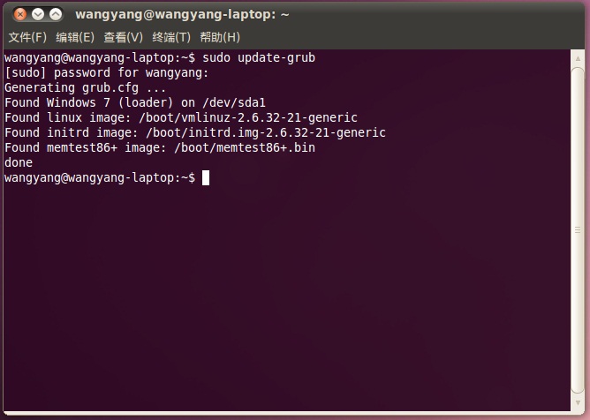Click the window title wangyang@wangyang-laptop: ~
The width and height of the screenshot is (590, 420).
pos(182,15)
